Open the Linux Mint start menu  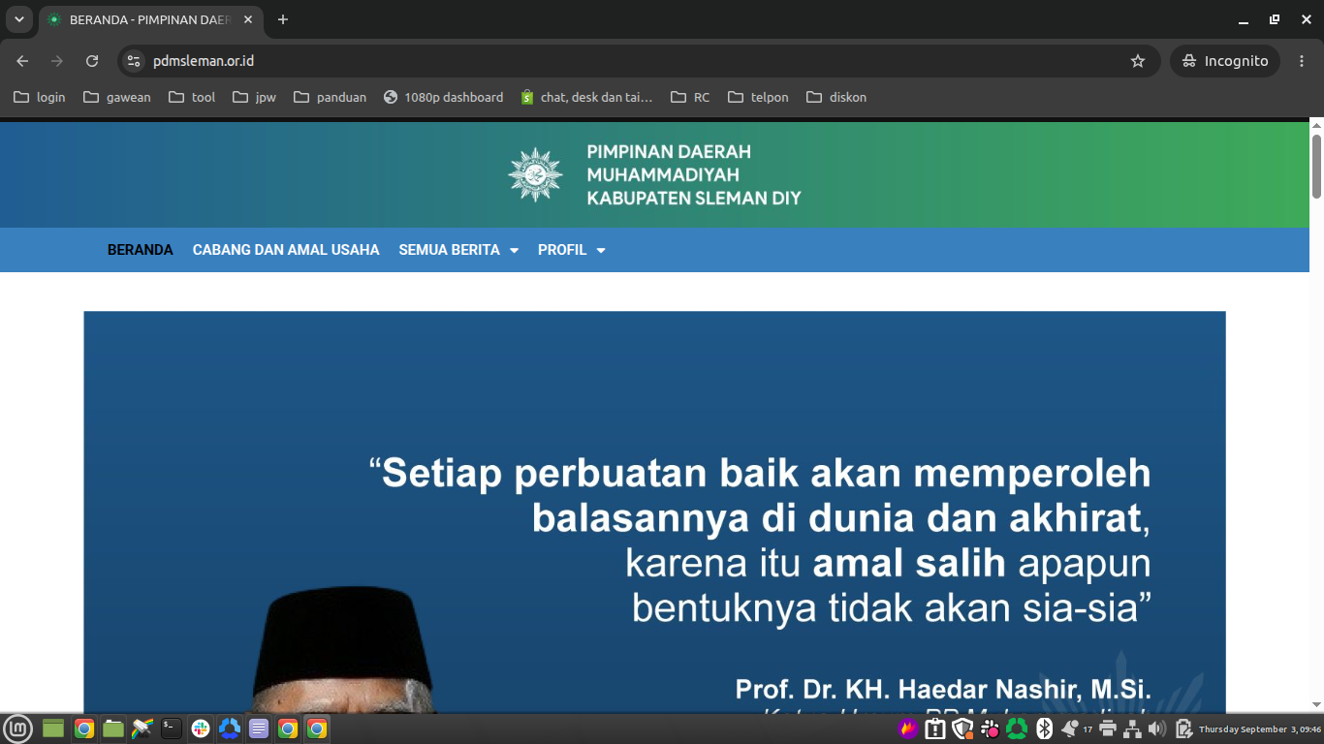tap(18, 728)
